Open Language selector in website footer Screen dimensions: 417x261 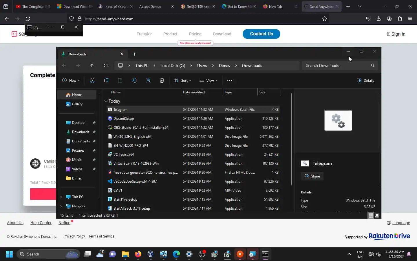point(398,223)
